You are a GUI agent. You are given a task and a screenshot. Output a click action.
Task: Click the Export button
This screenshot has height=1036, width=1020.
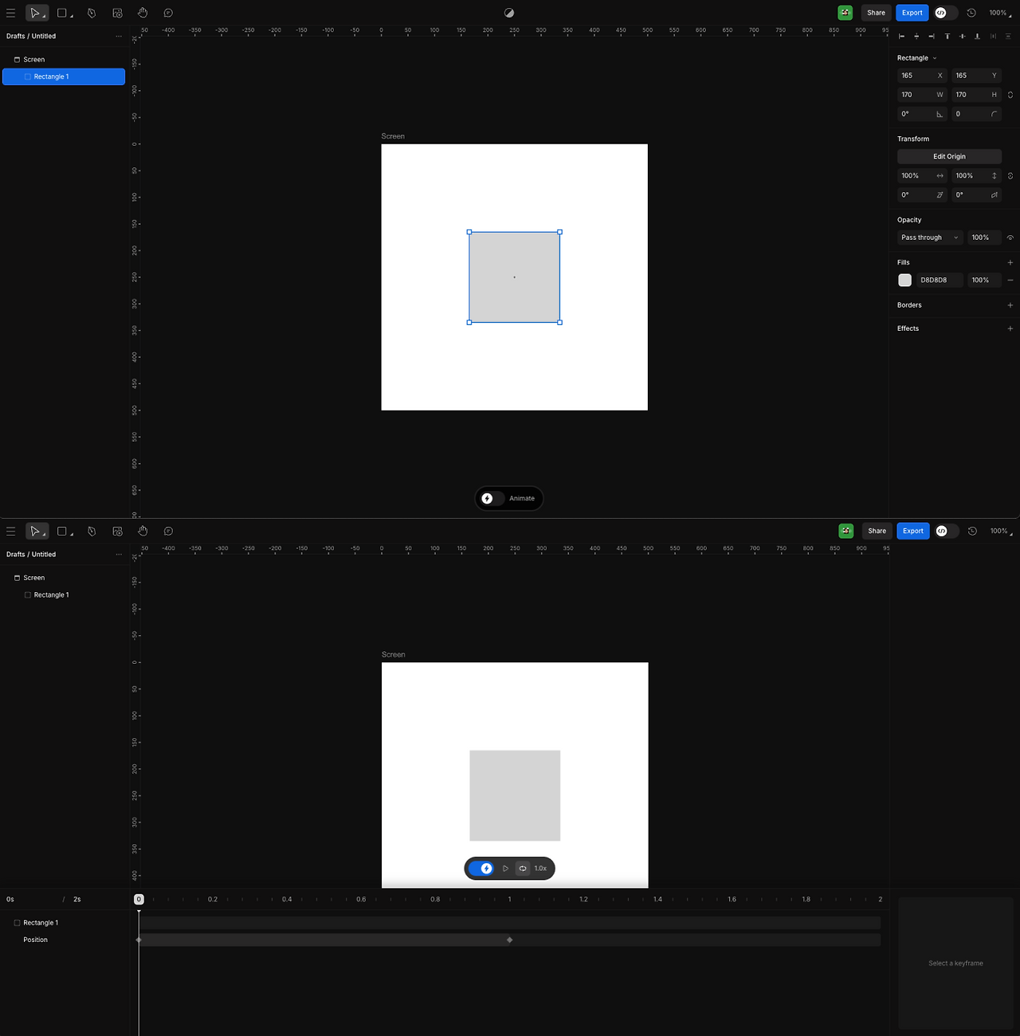pyautogui.click(x=912, y=13)
